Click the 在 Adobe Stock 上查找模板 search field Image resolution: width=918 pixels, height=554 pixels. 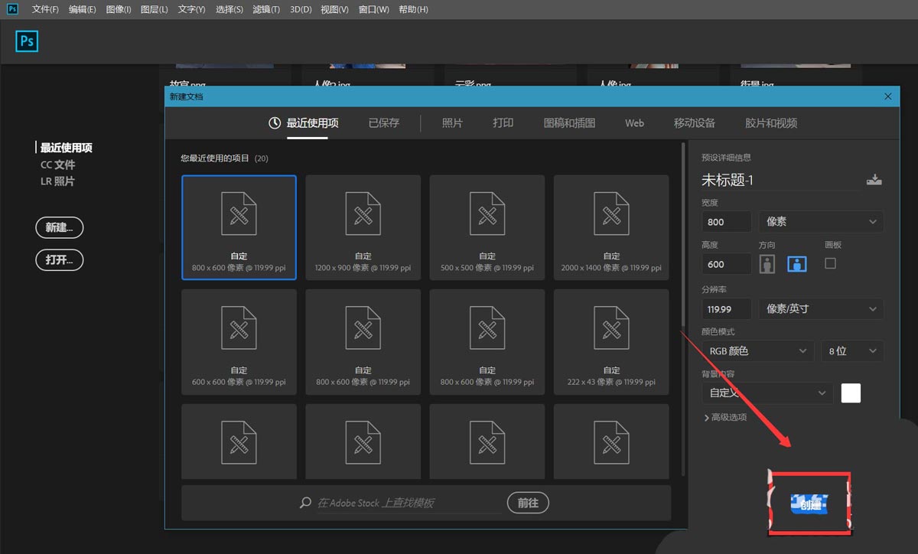pyautogui.click(x=408, y=503)
